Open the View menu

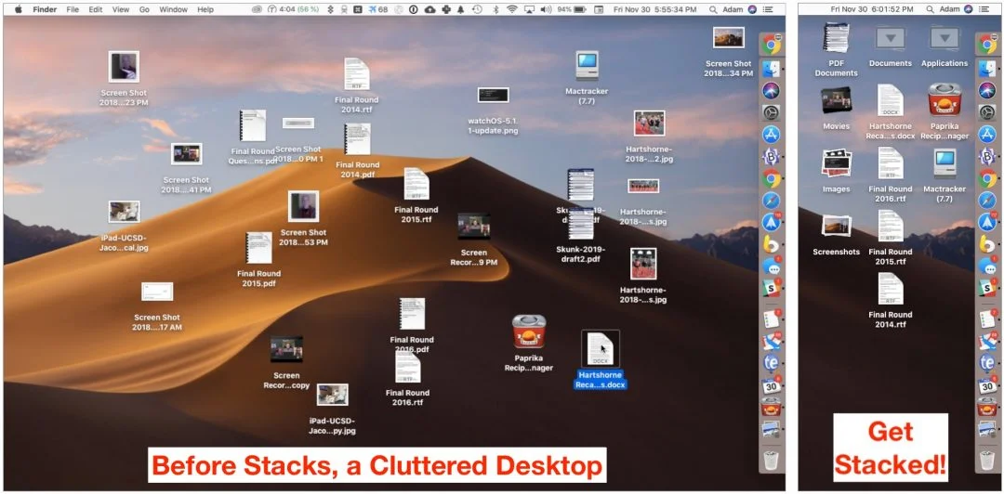(120, 9)
